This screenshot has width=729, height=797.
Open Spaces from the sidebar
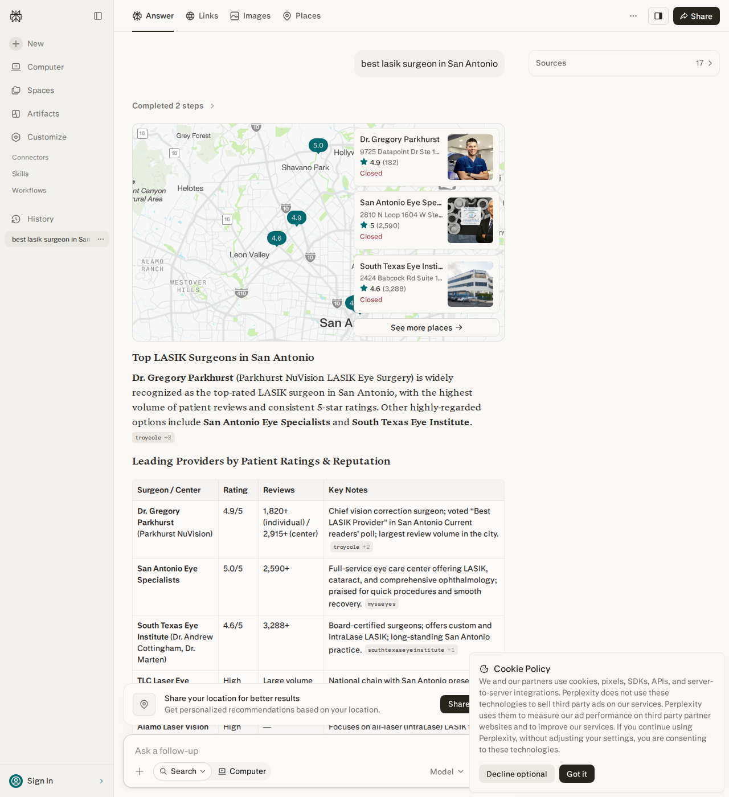pos(33,91)
